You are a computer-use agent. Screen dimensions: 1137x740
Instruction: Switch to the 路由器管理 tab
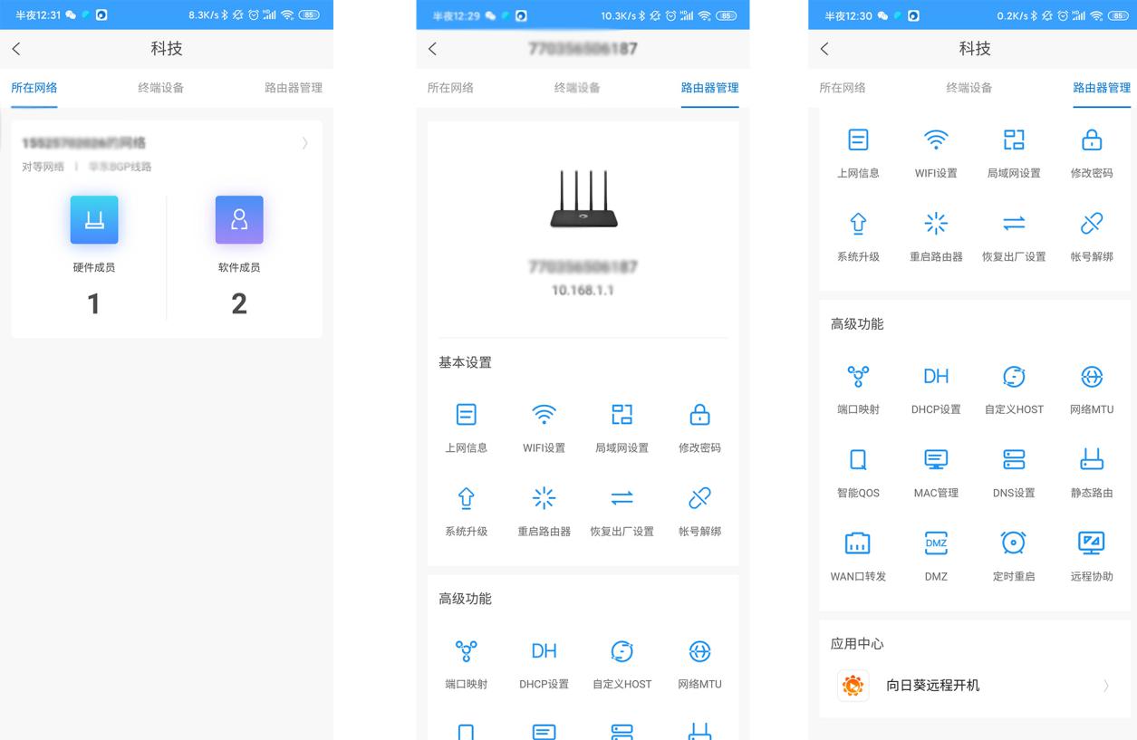294,88
